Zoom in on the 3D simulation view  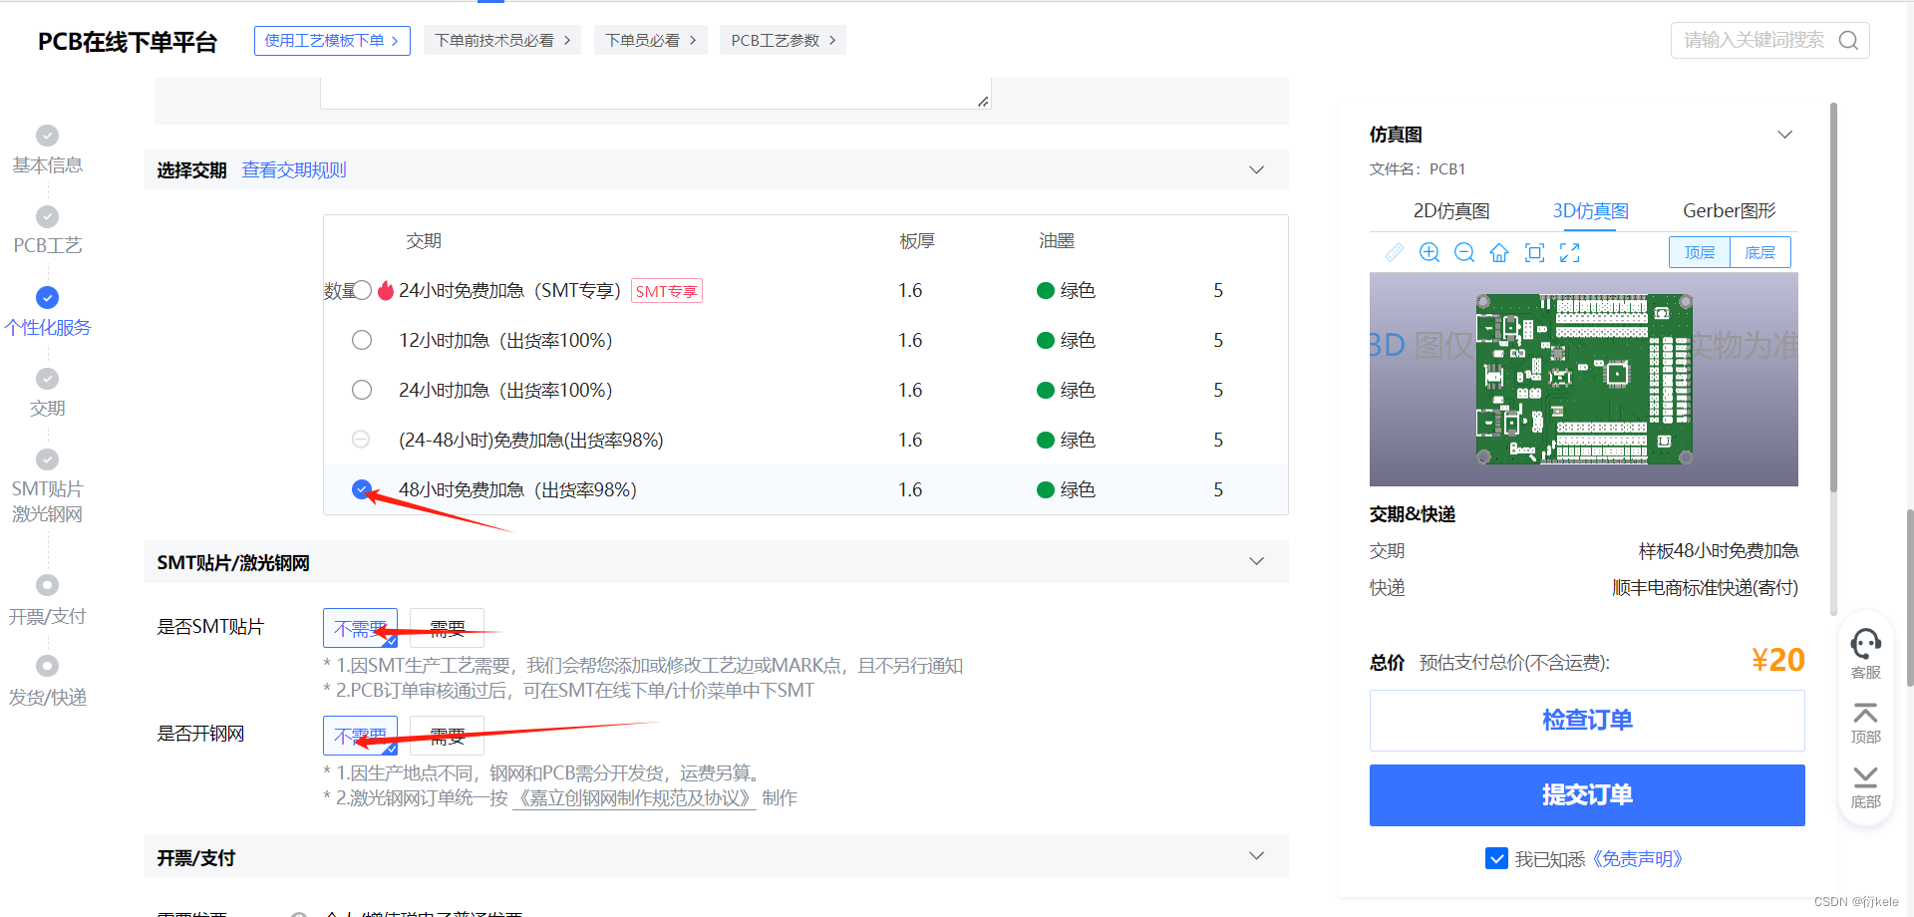[x=1430, y=252]
